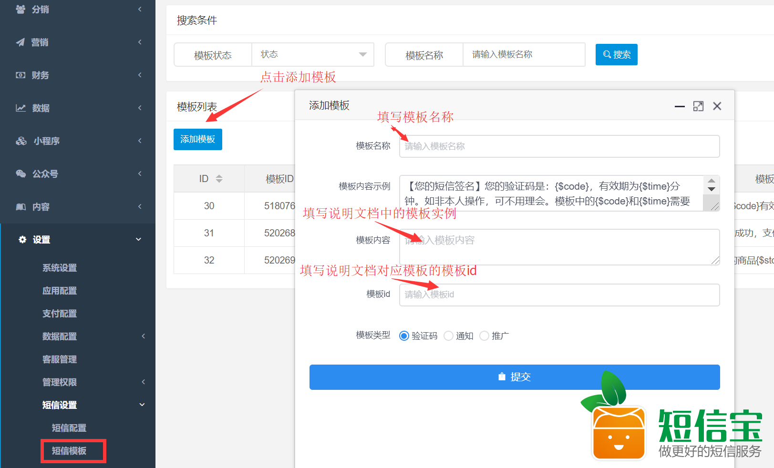Click the 设置 gear icon

(x=22, y=240)
